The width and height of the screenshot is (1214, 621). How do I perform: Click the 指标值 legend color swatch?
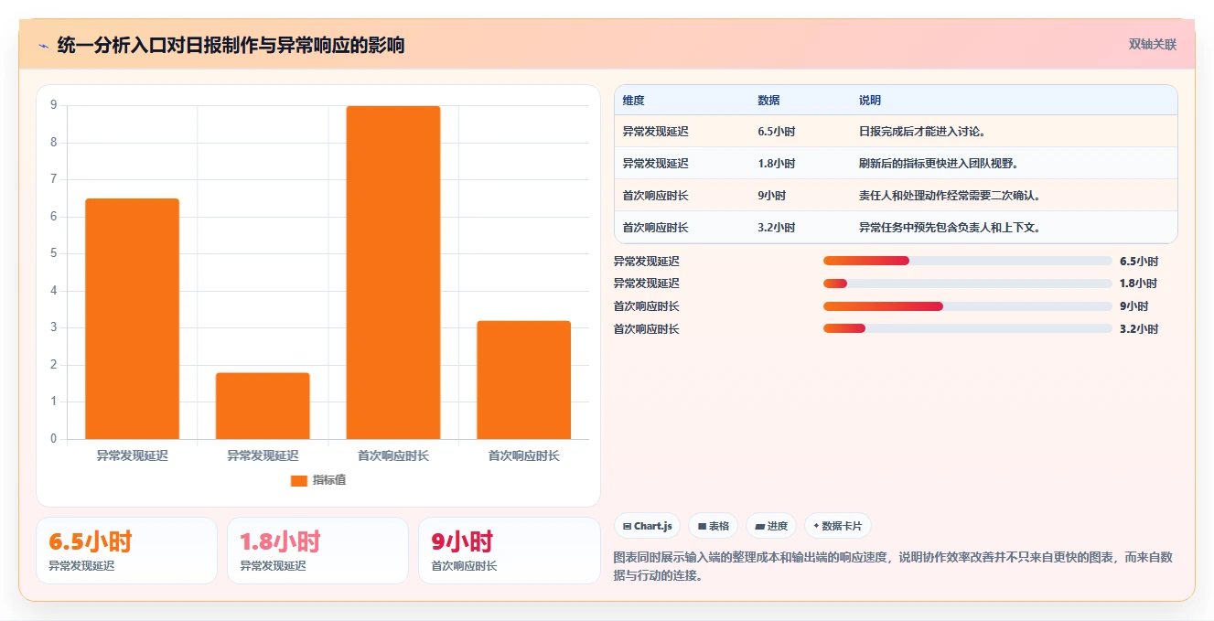pyautogui.click(x=299, y=480)
